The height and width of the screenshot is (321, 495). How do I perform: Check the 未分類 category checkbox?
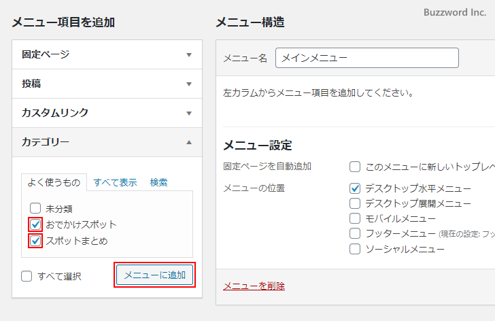[x=35, y=208]
